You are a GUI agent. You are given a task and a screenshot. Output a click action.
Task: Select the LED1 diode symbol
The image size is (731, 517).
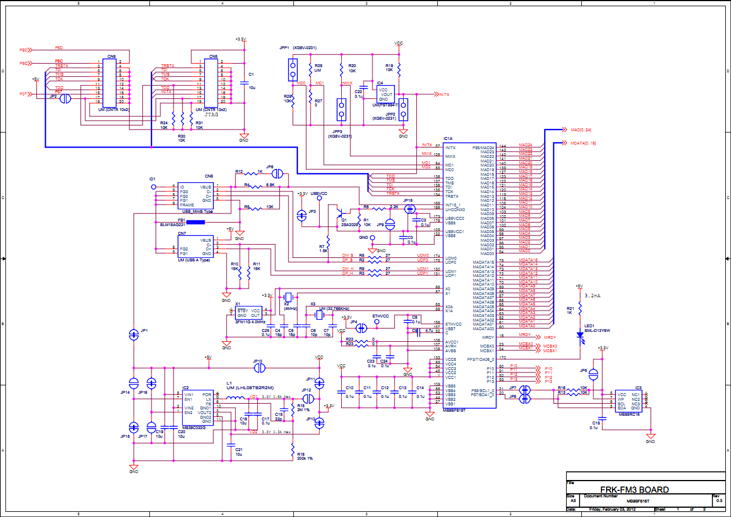coord(580,335)
